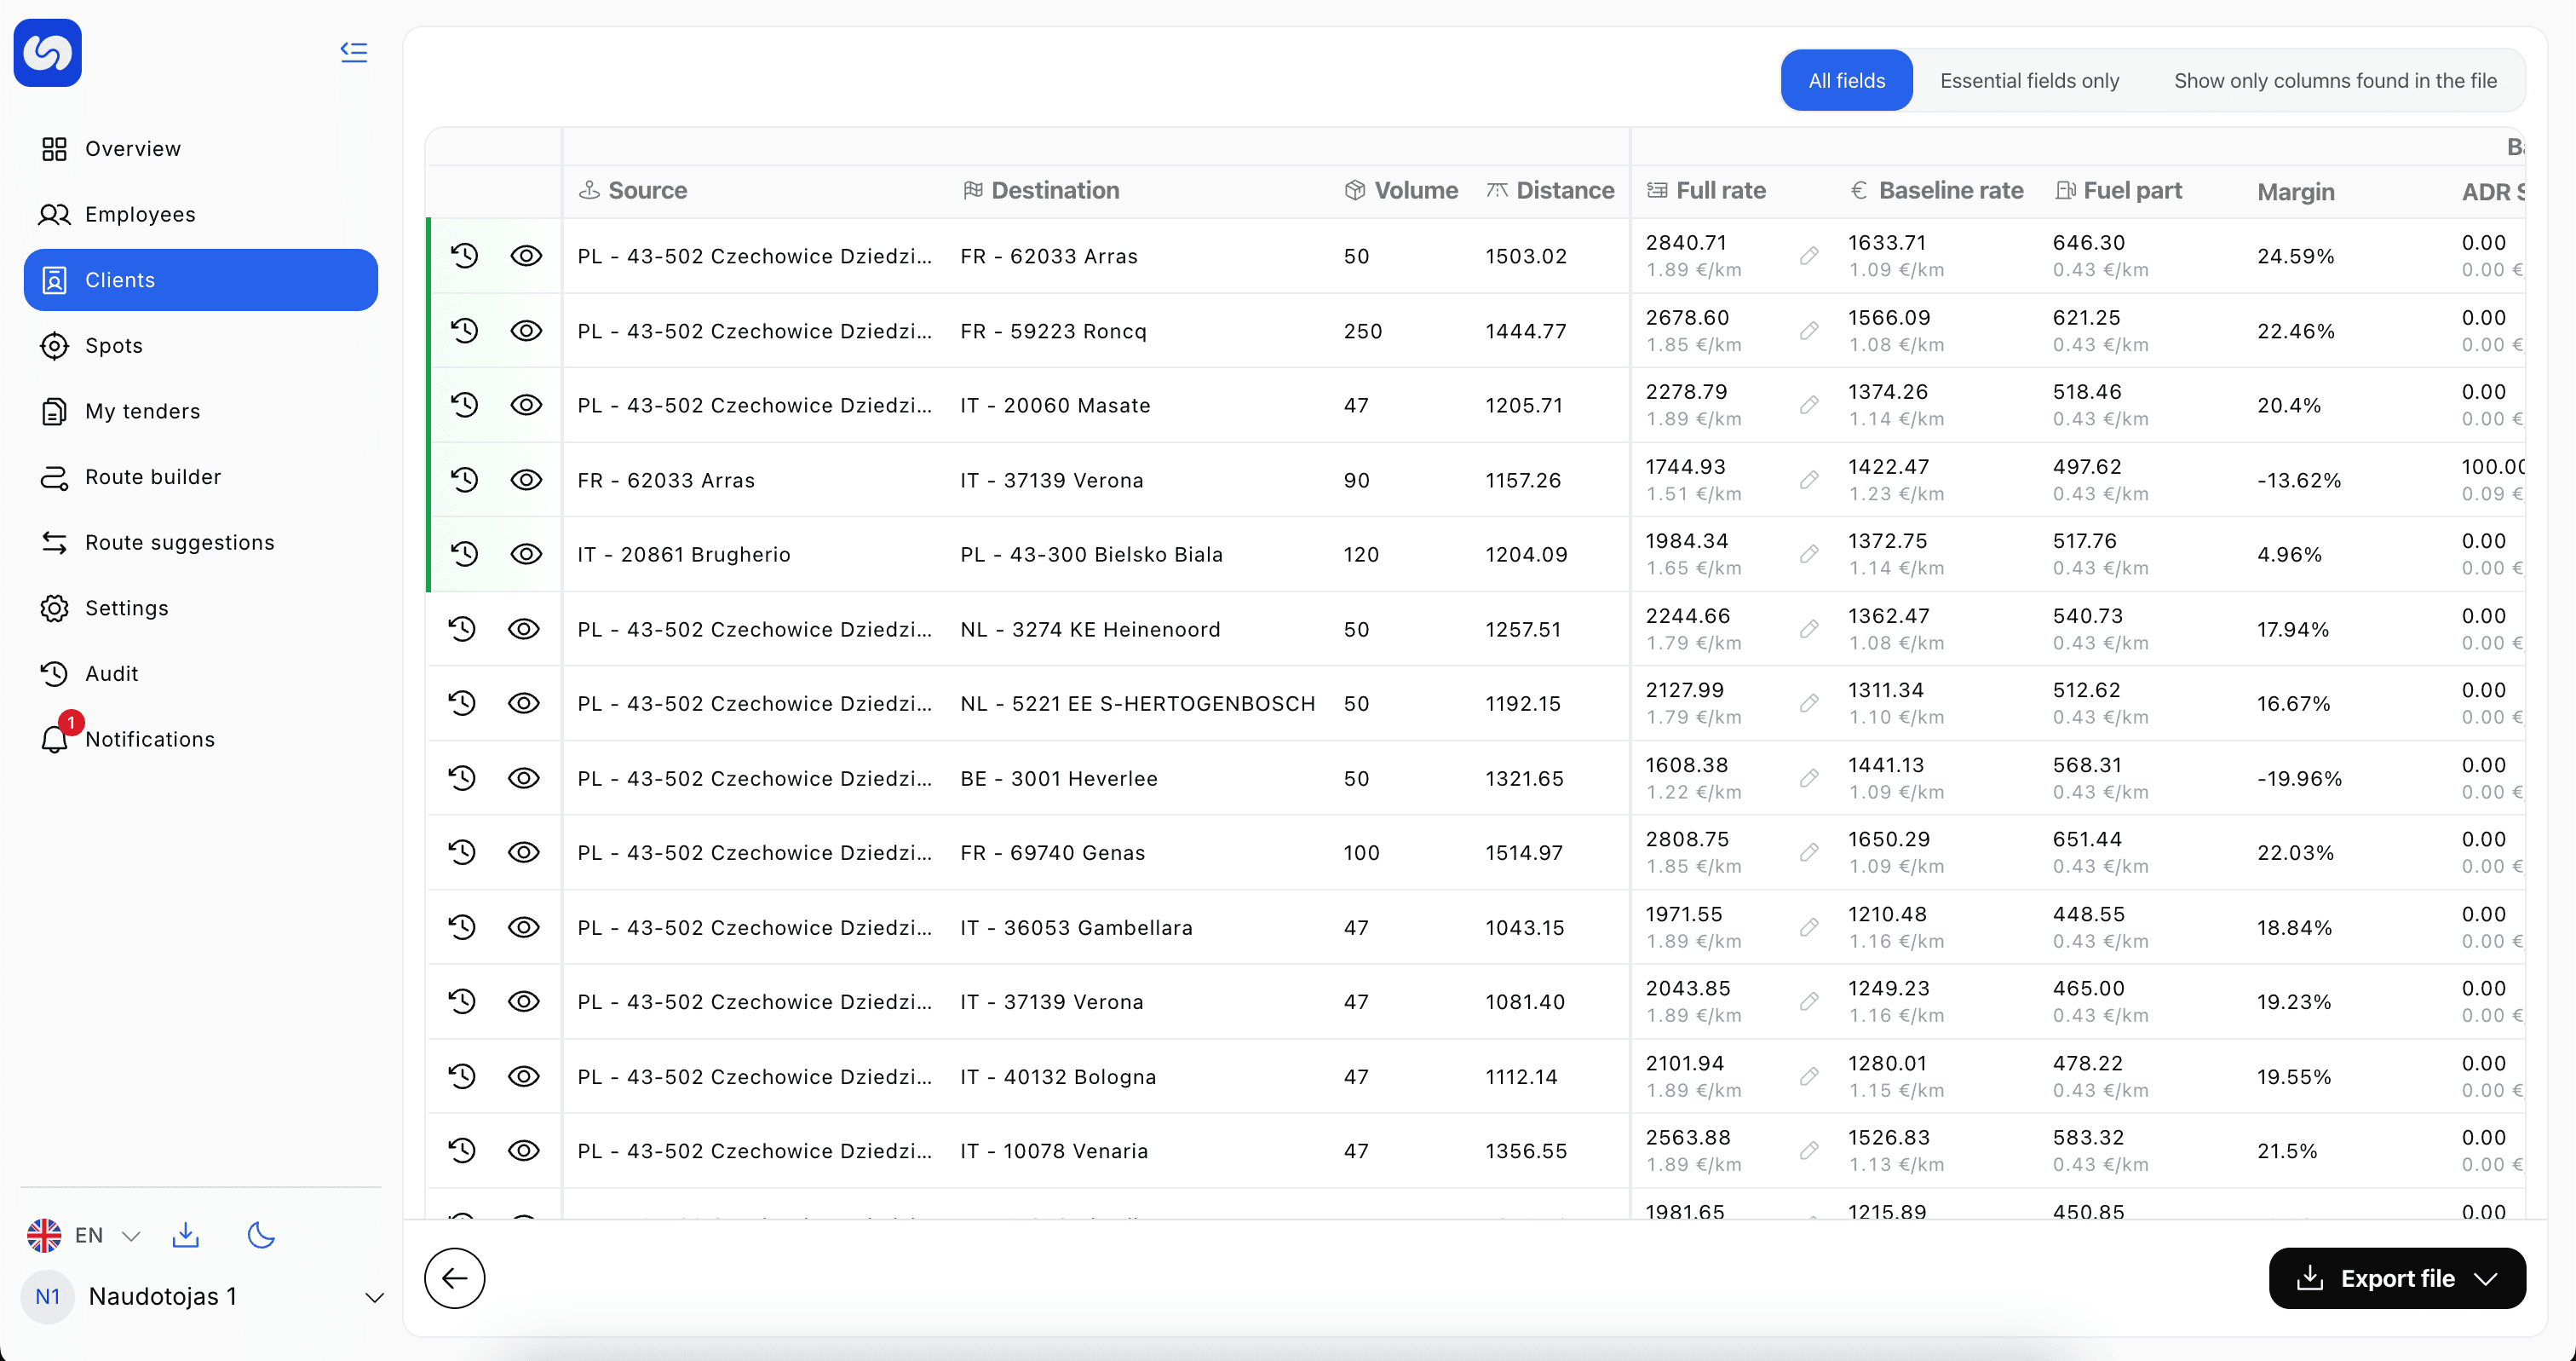Toggle visibility of the IT - 40132 Bologna row
The height and width of the screenshot is (1361, 2576).
click(x=524, y=1077)
